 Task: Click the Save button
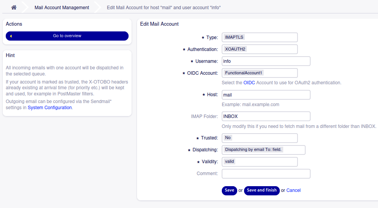(229, 190)
